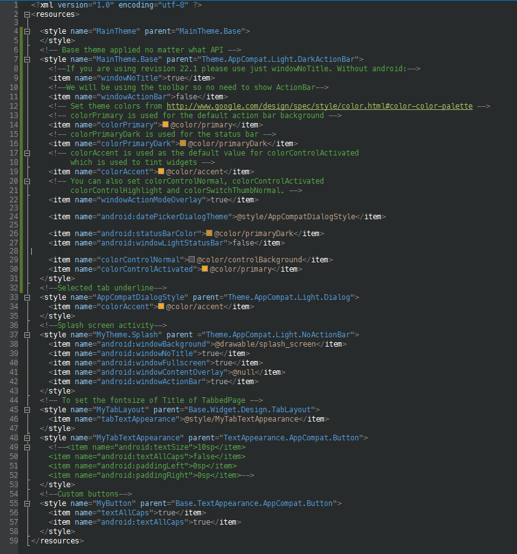Click the controlBackground gray swatch on line 29
The width and height of the screenshot is (517, 554).
tap(192, 259)
